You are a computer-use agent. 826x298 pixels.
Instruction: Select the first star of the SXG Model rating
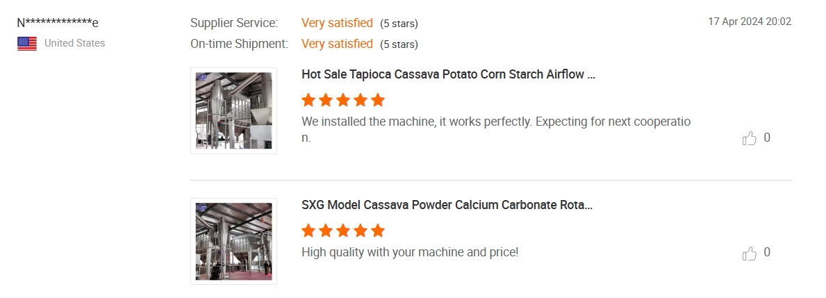308,231
